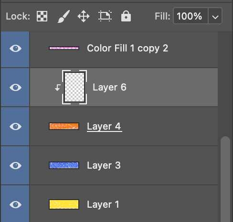
Task: Click the layers panel vertical scrollbar
Action: (225, 179)
